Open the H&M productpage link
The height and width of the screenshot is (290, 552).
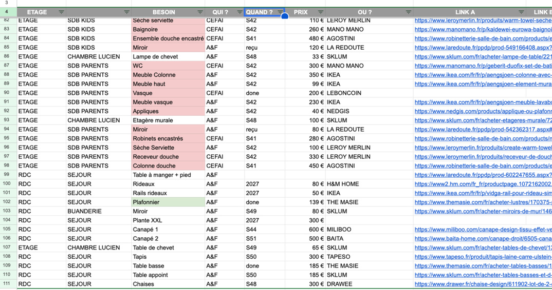pyautogui.click(x=483, y=184)
